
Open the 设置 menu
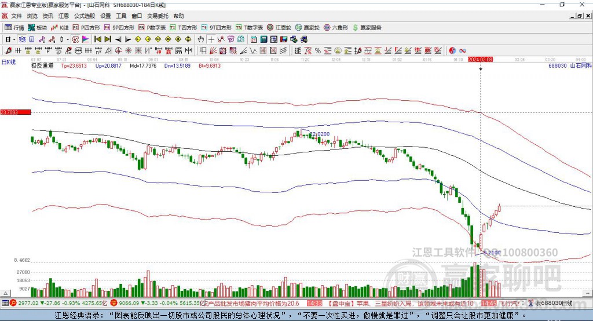tap(105, 16)
